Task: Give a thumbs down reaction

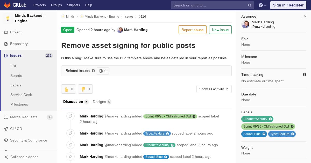Action: pyautogui.click(x=85, y=89)
